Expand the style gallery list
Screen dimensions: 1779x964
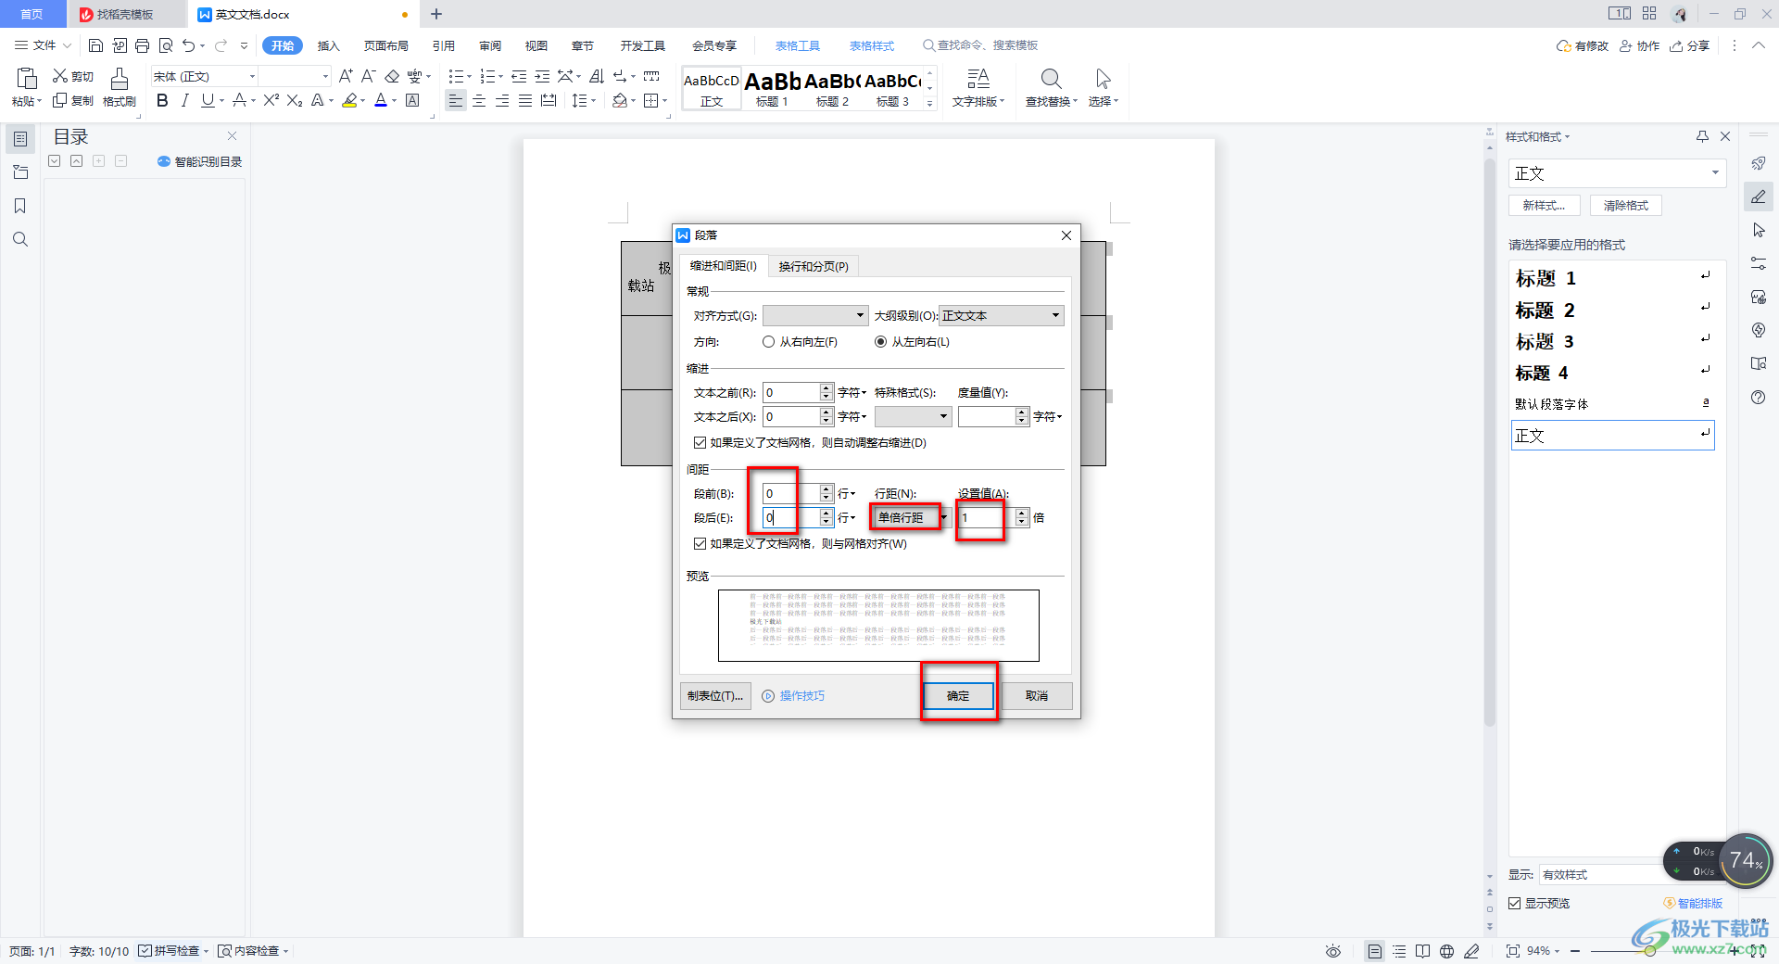pyautogui.click(x=930, y=104)
